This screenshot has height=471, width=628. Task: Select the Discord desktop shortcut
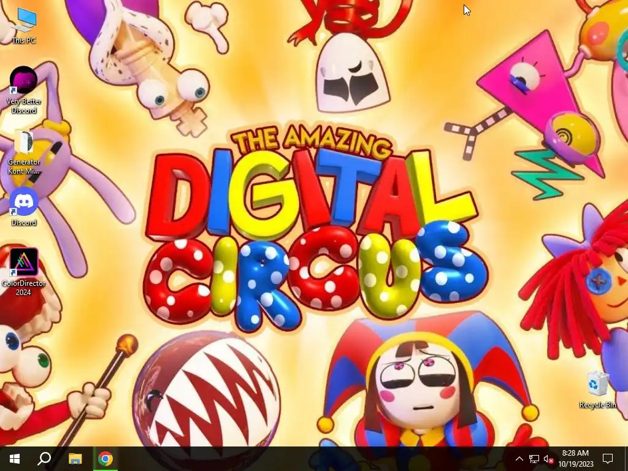(x=24, y=207)
